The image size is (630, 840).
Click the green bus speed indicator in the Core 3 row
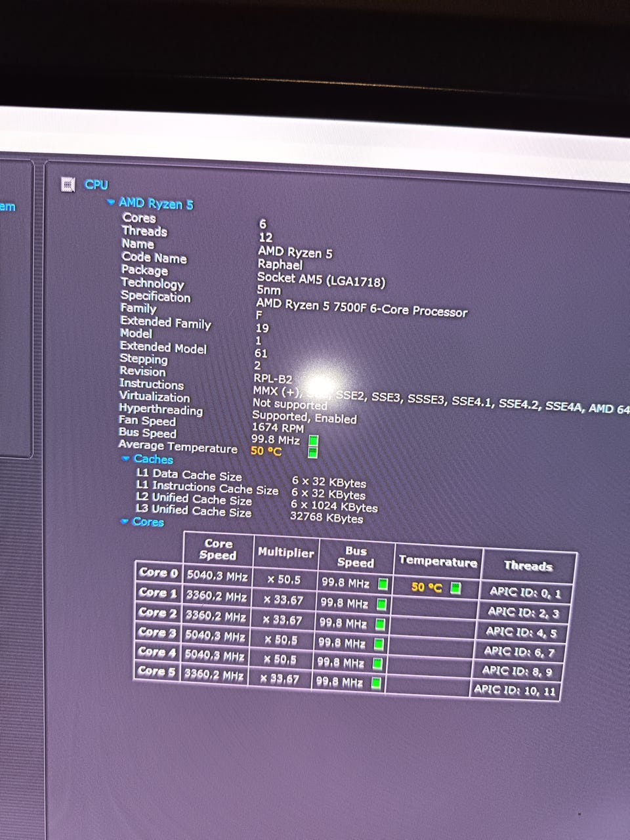point(378,644)
